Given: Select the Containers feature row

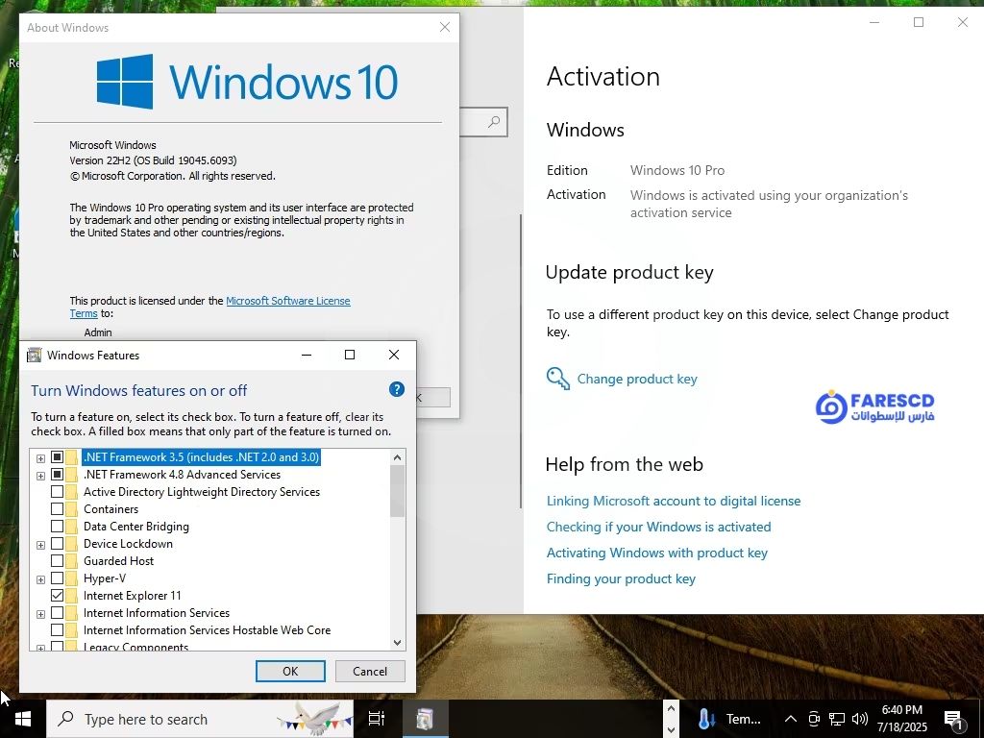Looking at the screenshot, I should pos(111,509).
